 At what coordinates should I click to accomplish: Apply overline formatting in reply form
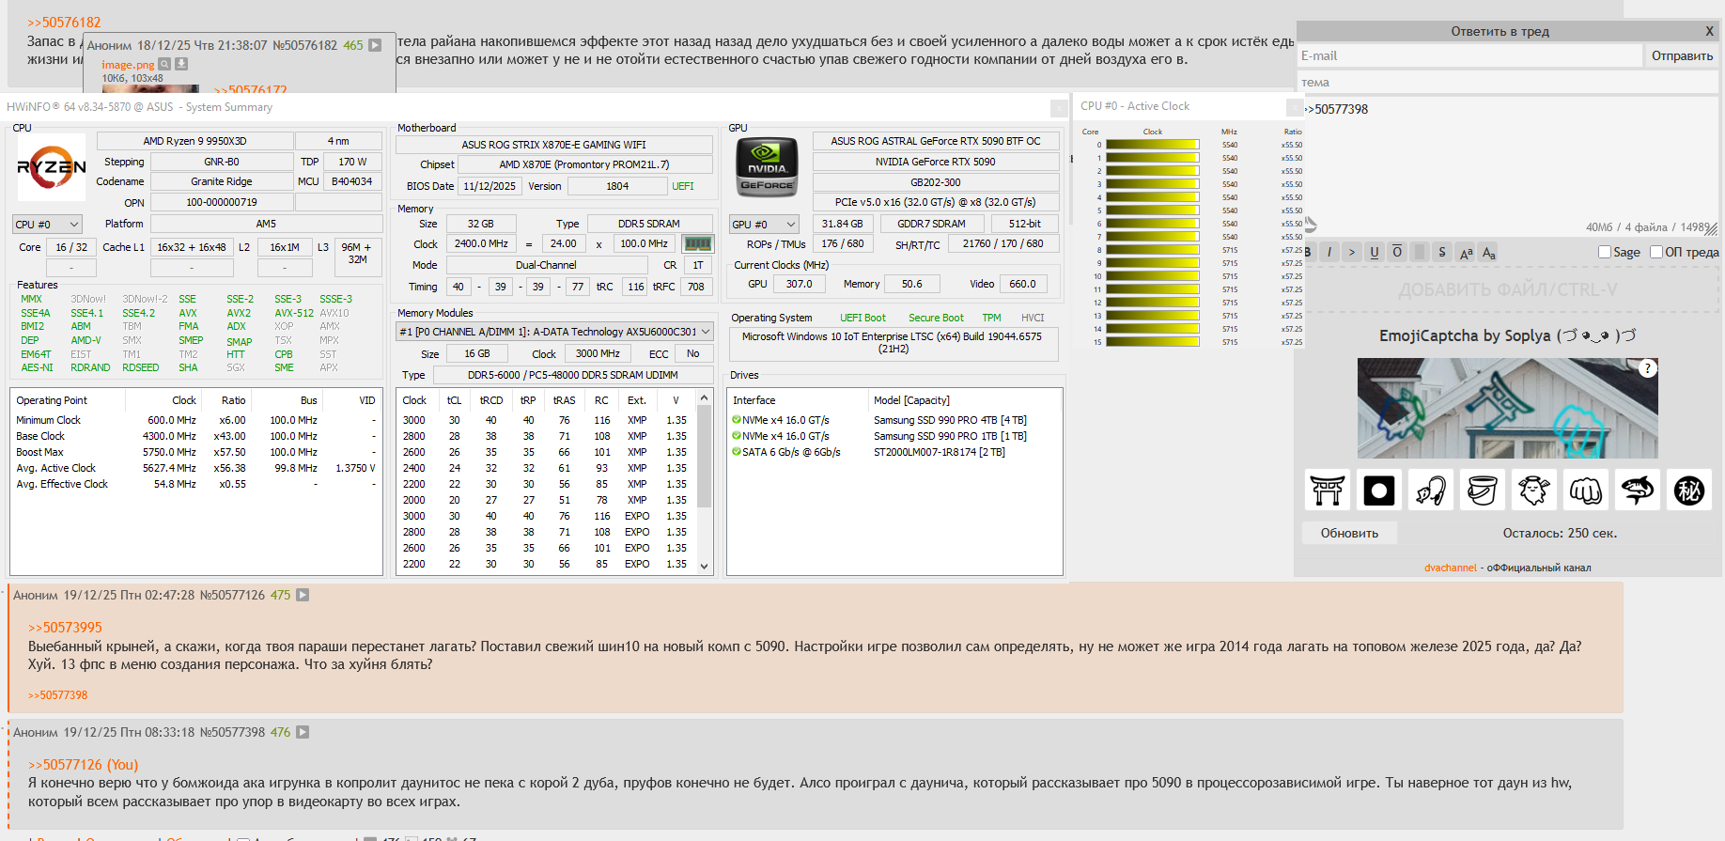coord(1397,252)
